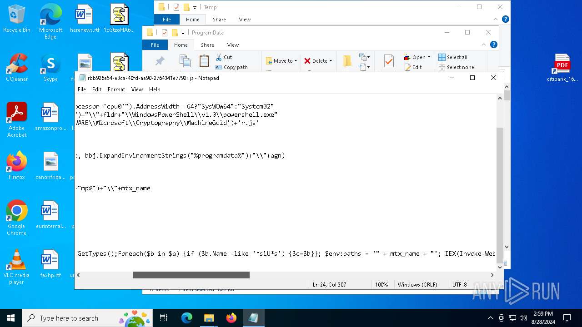The image size is (582, 327).
Task: Open File Explorer from the taskbar
Action: coord(209,318)
